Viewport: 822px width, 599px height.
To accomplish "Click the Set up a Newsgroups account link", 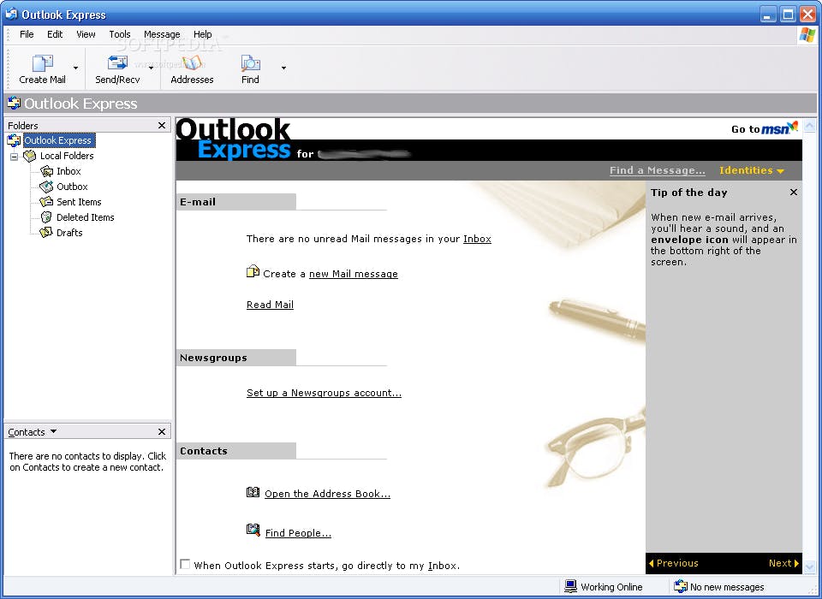I will click(x=324, y=392).
